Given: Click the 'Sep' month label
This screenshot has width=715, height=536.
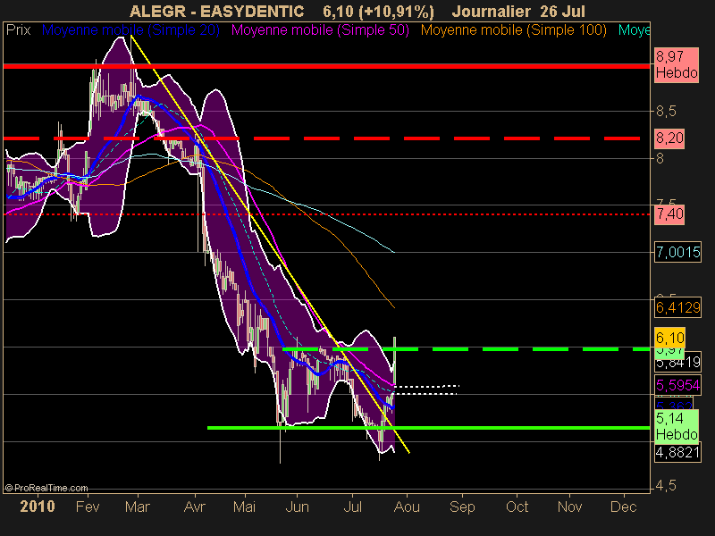Looking at the screenshot, I should click(x=462, y=507).
